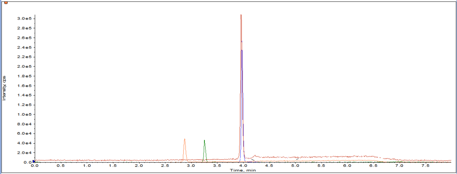
Task: Click the '0.5' time axis label
Action: click(x=61, y=166)
